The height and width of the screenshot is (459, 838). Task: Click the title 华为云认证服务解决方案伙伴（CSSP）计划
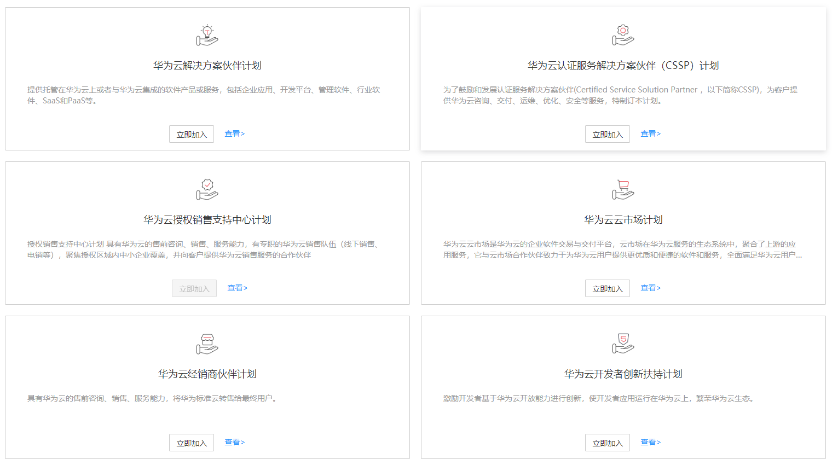[623, 66]
